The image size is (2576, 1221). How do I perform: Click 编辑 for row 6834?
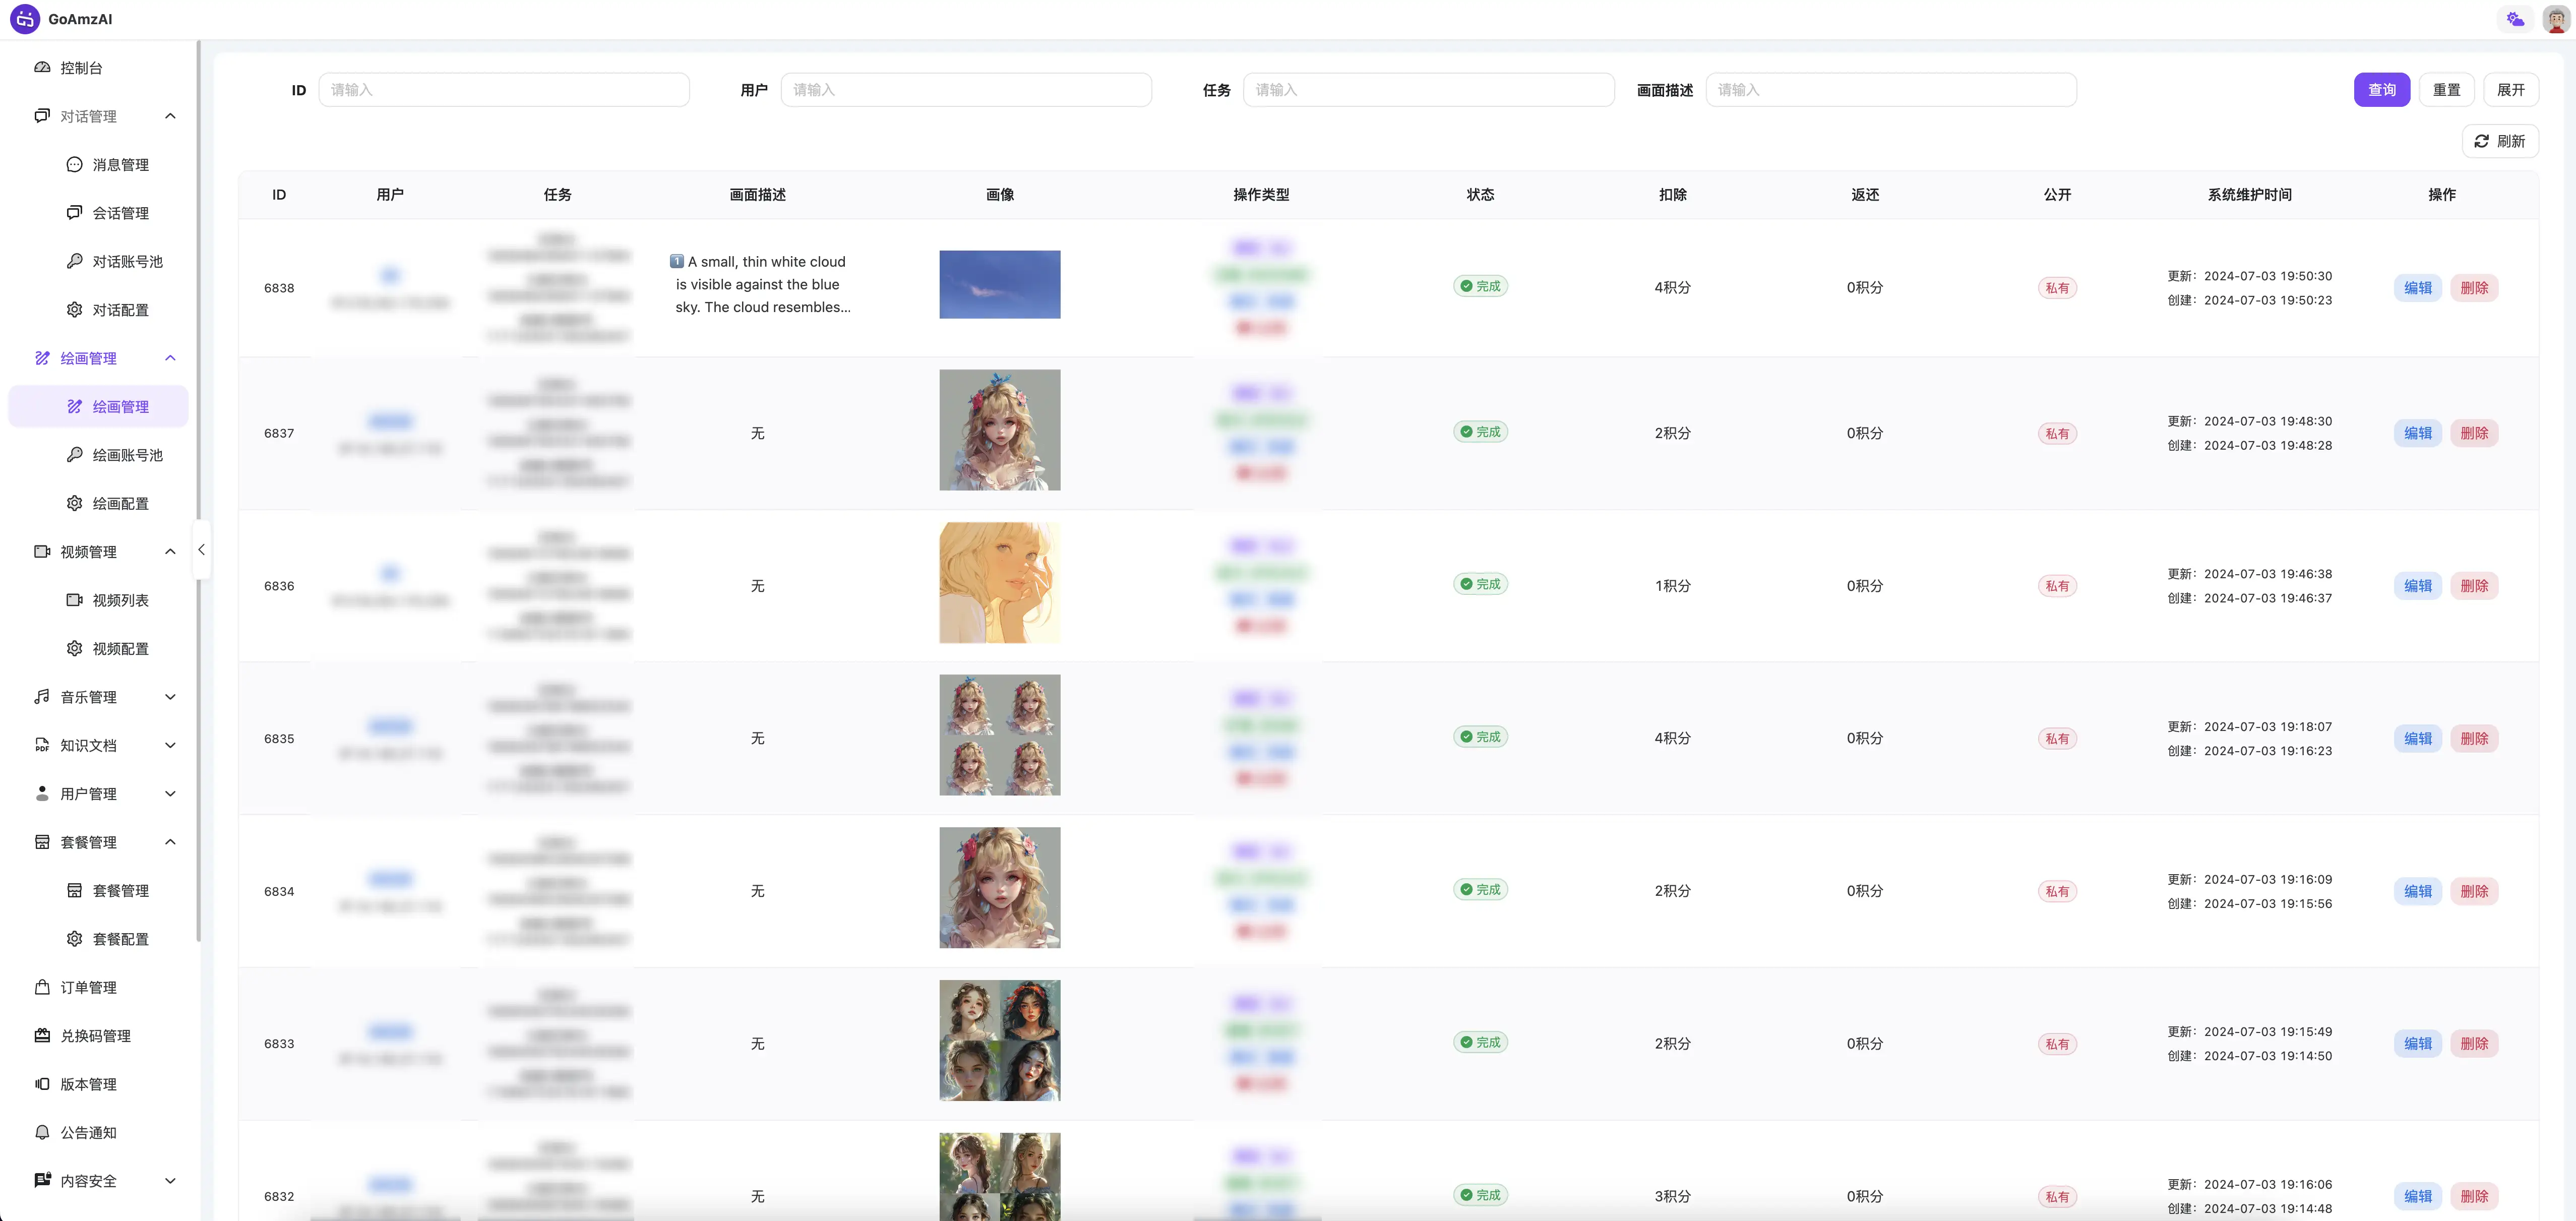tap(2418, 891)
